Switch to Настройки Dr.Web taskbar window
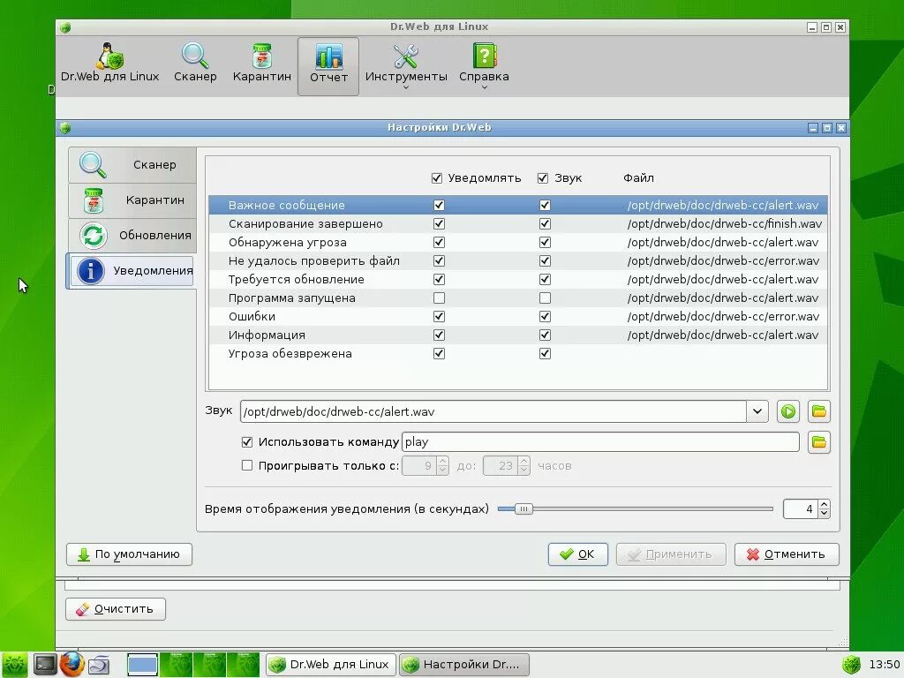 [x=464, y=665]
